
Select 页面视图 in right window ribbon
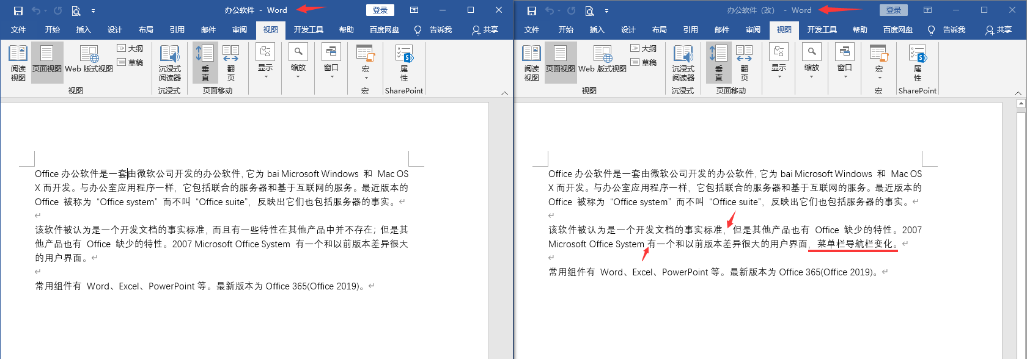point(561,63)
